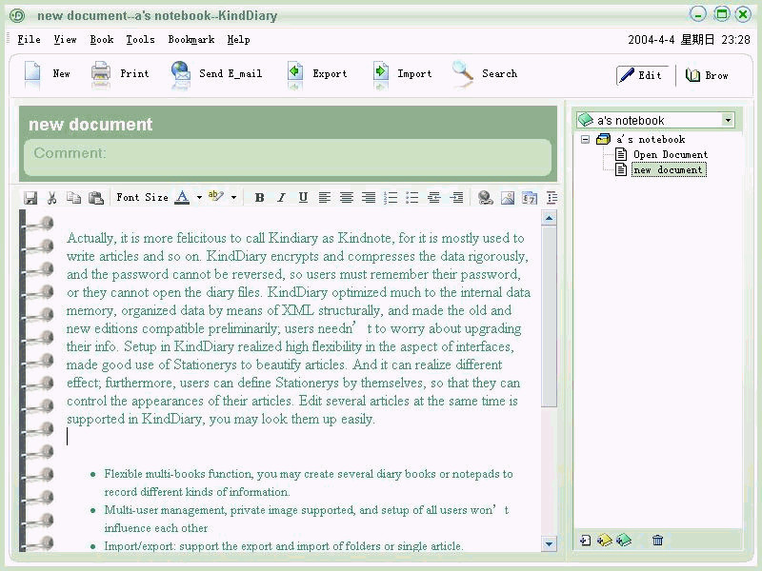Open the a's notebook dropdown
Image resolution: width=762 pixels, height=571 pixels.
(728, 120)
